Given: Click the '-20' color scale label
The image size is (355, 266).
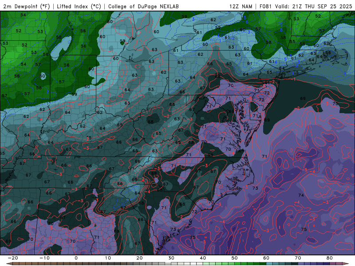Looking at the screenshot, I should (13, 258).
